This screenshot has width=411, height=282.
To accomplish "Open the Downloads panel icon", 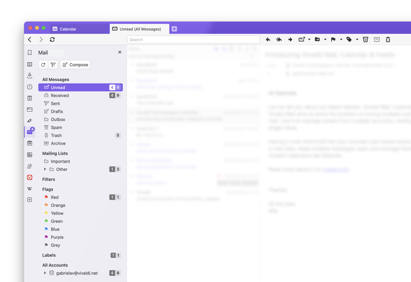I will 30,75.
